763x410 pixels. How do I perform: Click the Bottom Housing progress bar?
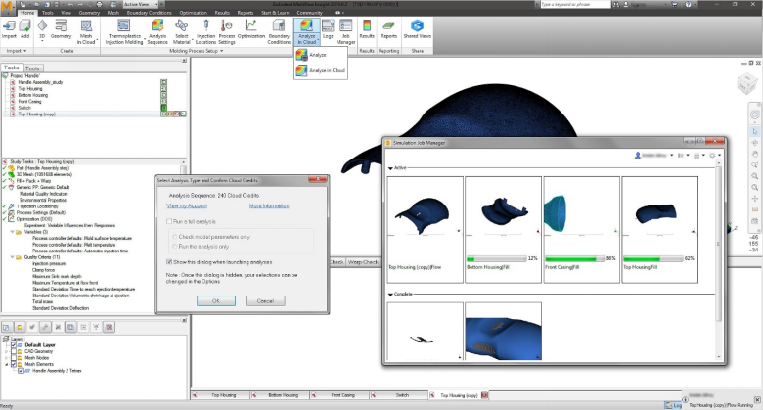496,259
